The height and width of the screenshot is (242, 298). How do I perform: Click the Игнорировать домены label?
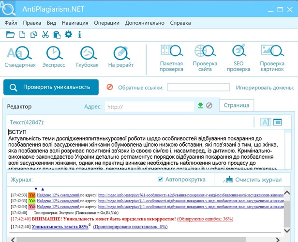coord(265,88)
